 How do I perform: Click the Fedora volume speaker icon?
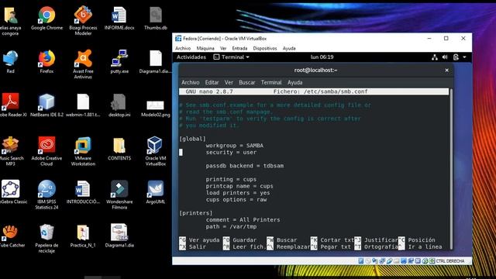(445, 57)
